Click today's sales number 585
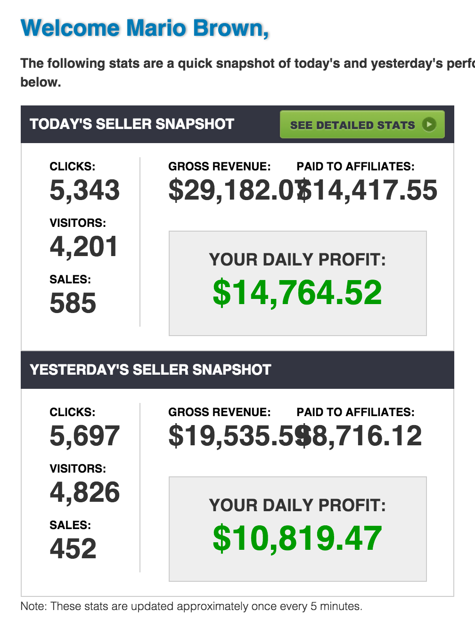Image resolution: width=475 pixels, height=627 pixels. click(x=73, y=303)
